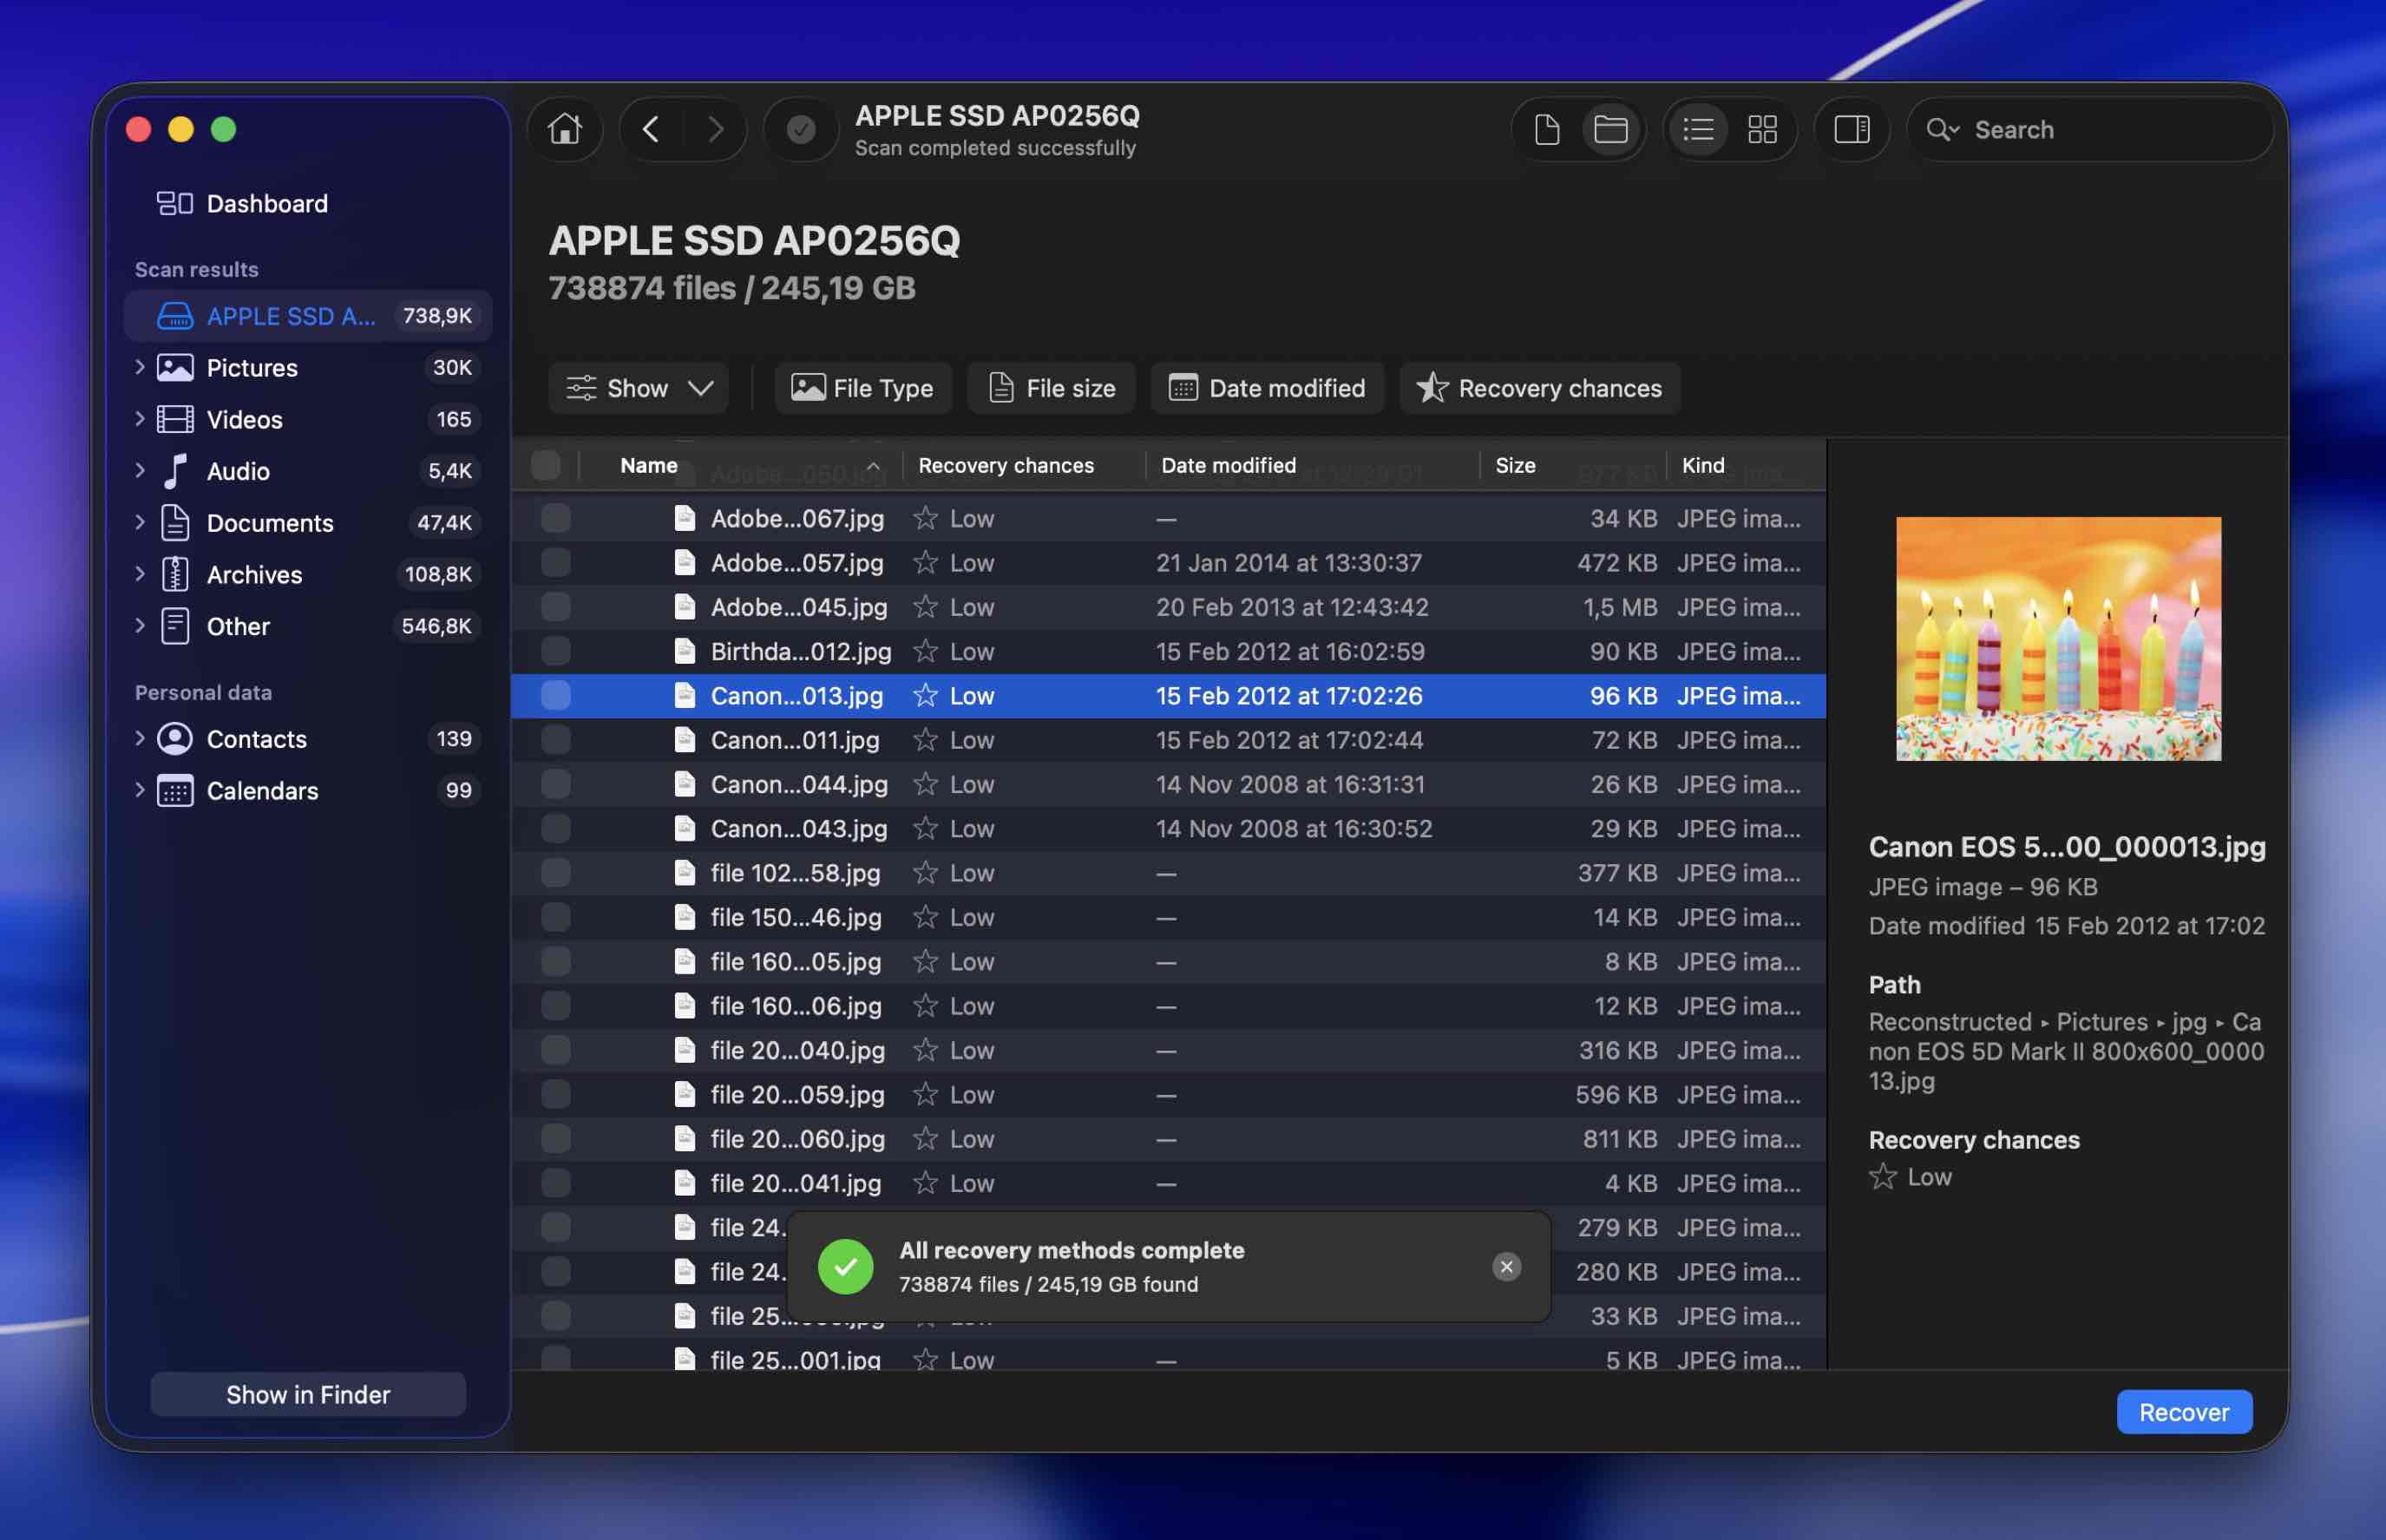Image resolution: width=2386 pixels, height=1540 pixels.
Task: Select the file 20...059.jpg row
Action: point(1168,1095)
